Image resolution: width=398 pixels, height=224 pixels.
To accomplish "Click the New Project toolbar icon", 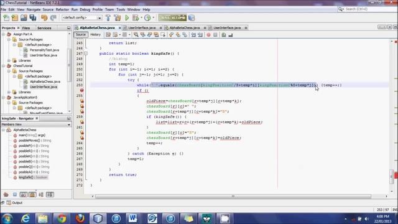I will click(x=15, y=17).
